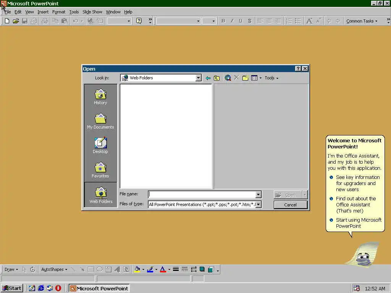Click the Font Color letter A icon

point(163,269)
